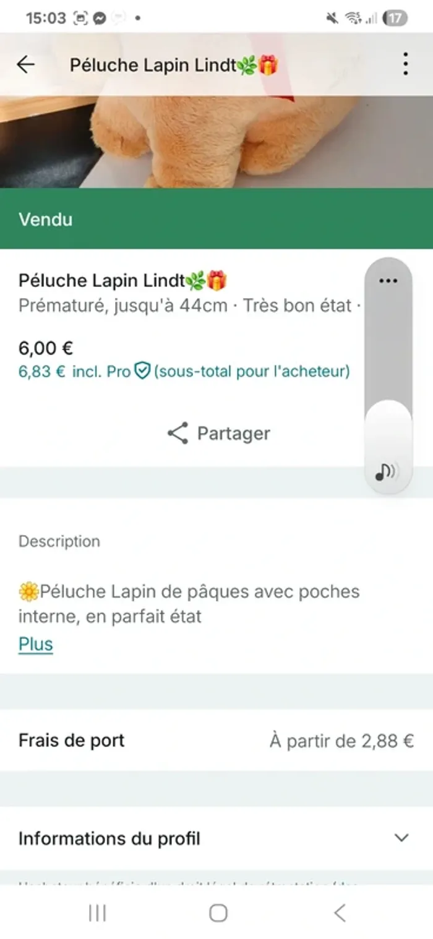Open the plush rabbit item photo

click(216, 142)
